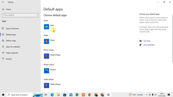
Task: Change the default Email app Mail
Action: pyautogui.click(x=49, y=27)
